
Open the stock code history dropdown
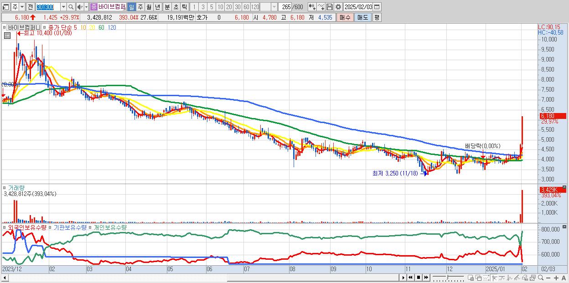(63, 7)
